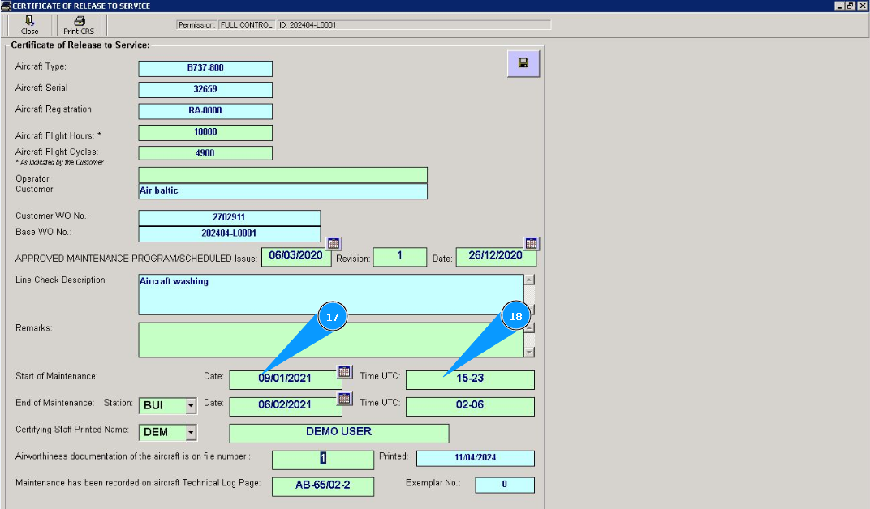This screenshot has width=870, height=509.
Task: Click the ID: 202404-L0001 status field
Action: 414,25
